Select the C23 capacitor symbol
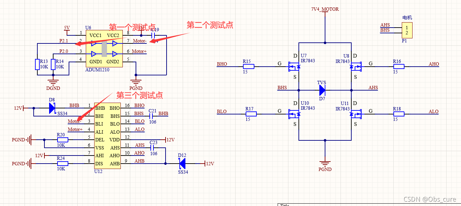 (153, 147)
